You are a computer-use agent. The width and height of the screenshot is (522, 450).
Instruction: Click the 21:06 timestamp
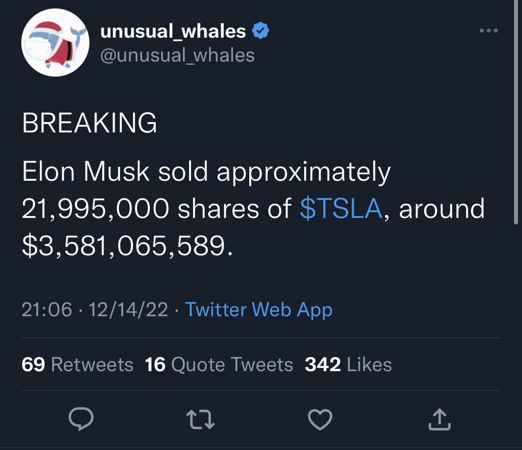pos(46,309)
